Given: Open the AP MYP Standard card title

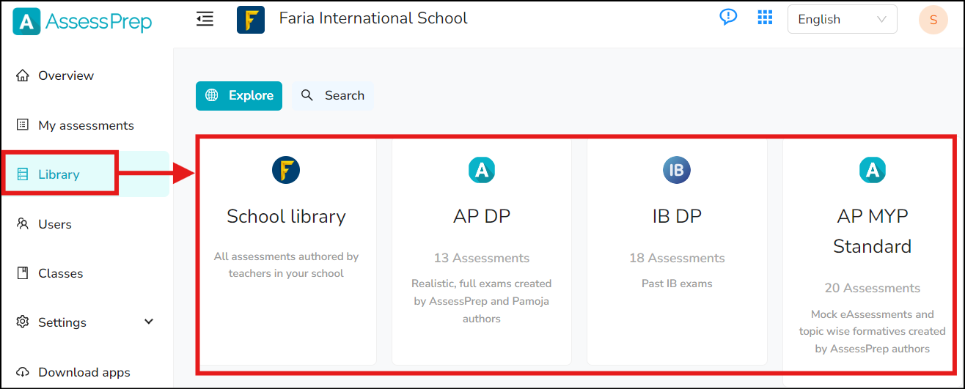Looking at the screenshot, I should [873, 231].
